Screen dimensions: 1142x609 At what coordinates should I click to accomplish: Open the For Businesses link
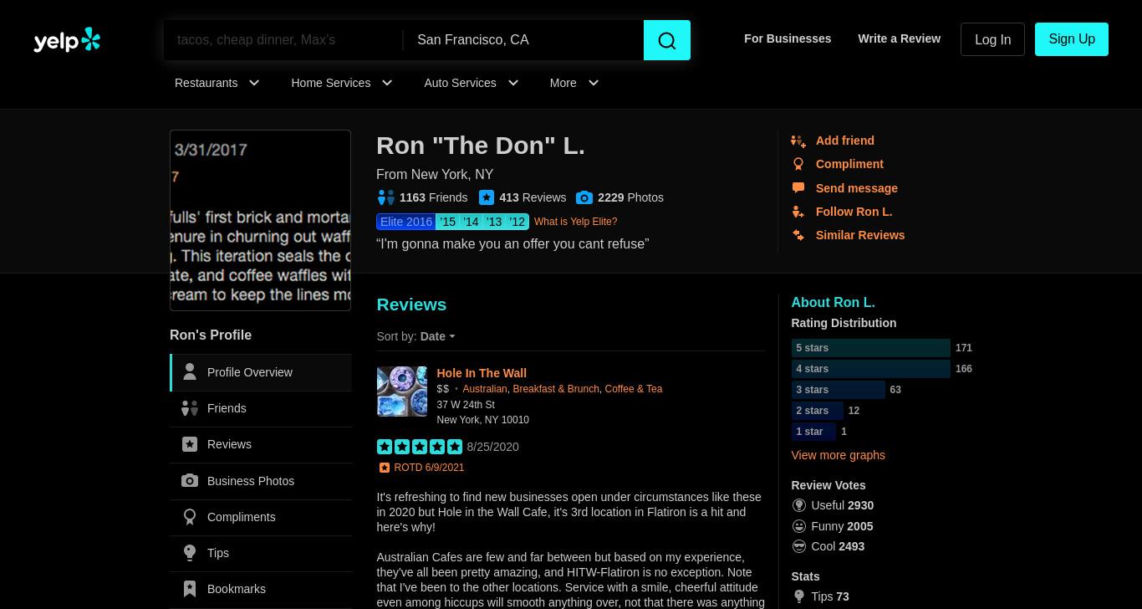[788, 38]
